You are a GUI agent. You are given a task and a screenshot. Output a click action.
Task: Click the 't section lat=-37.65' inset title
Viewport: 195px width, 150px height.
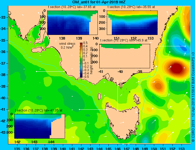point(72,7)
